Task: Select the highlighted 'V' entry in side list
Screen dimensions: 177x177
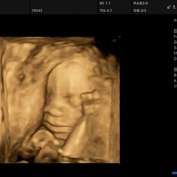Action: click(175, 70)
